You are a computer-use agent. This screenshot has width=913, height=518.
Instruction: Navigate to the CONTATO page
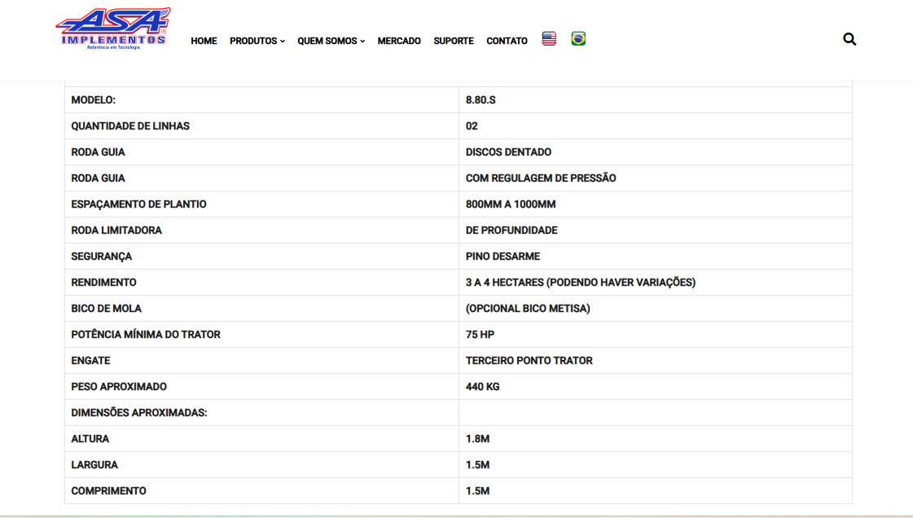pos(507,41)
